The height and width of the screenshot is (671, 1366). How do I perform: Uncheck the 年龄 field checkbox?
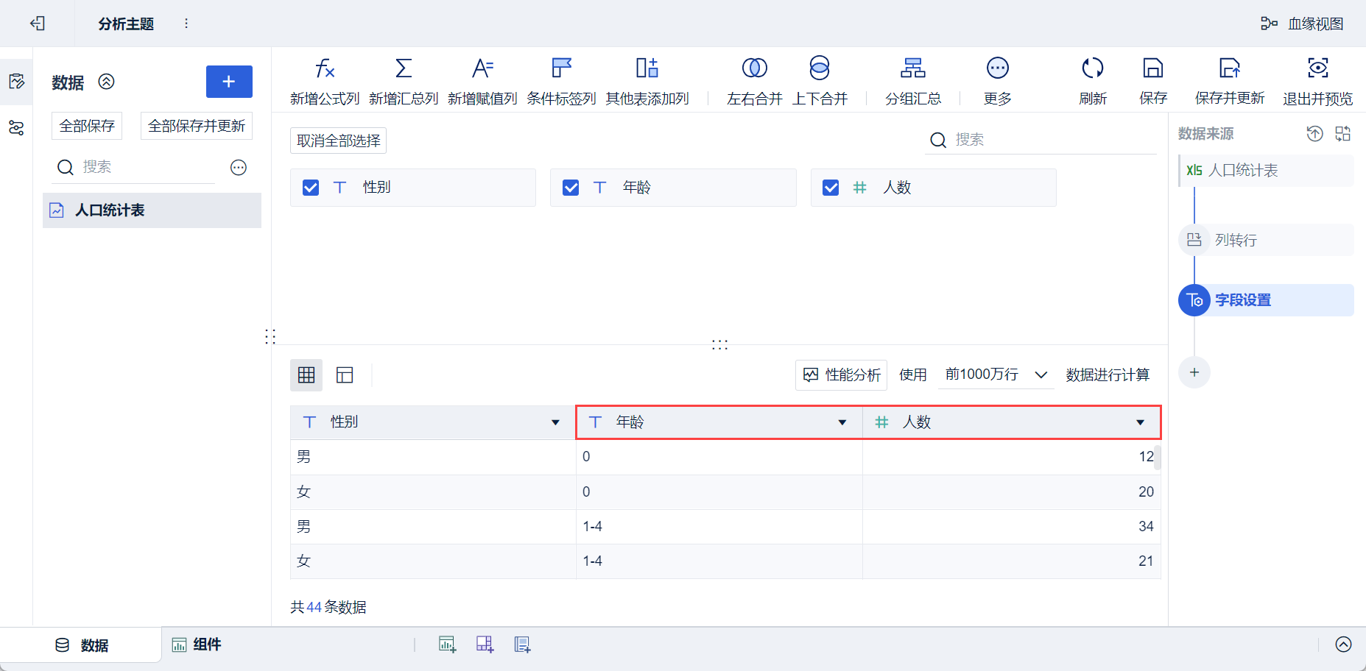[571, 188]
